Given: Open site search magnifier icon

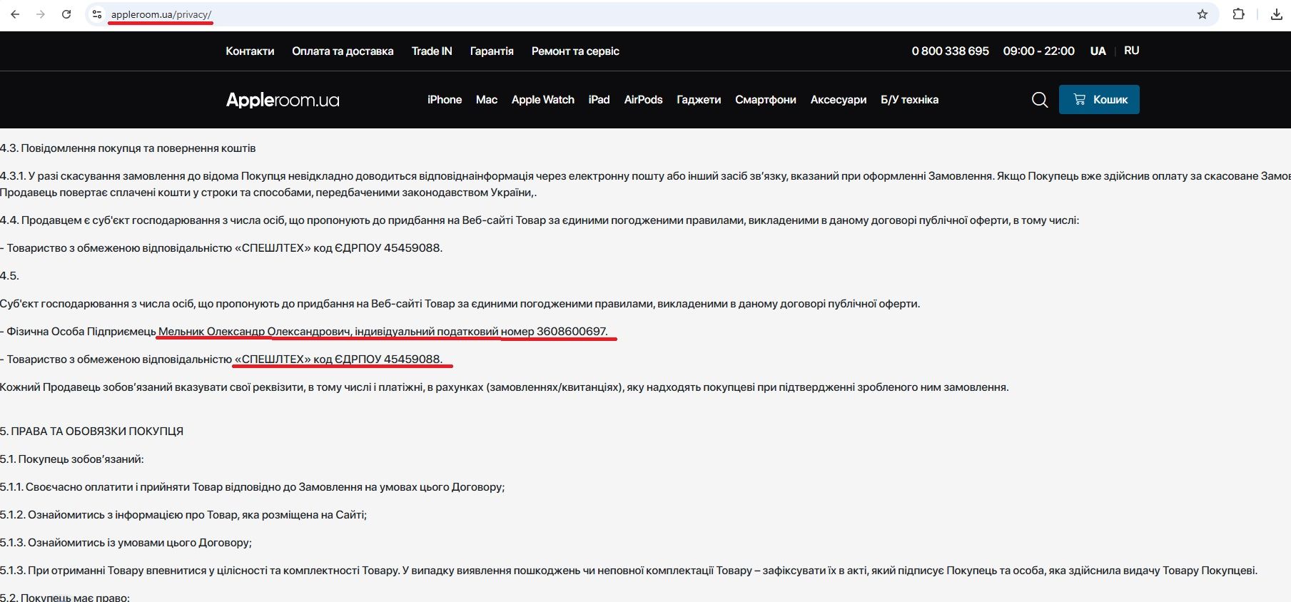Looking at the screenshot, I should coord(1040,100).
